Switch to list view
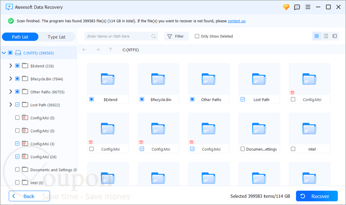 point(326,36)
